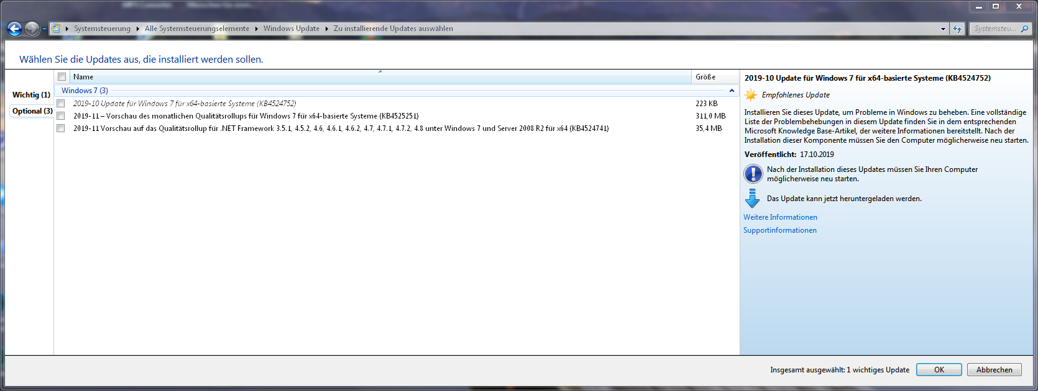Click the 35,4 MB size value
The image size is (1038, 391).
coord(709,128)
